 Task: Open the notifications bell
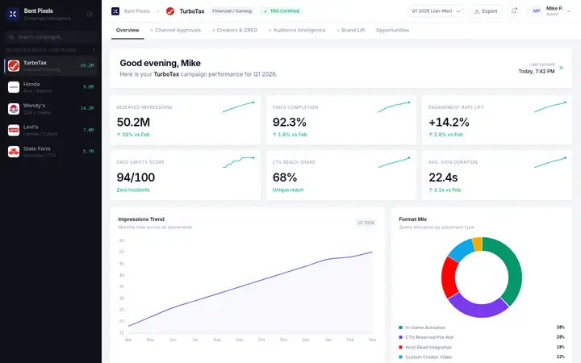click(514, 11)
